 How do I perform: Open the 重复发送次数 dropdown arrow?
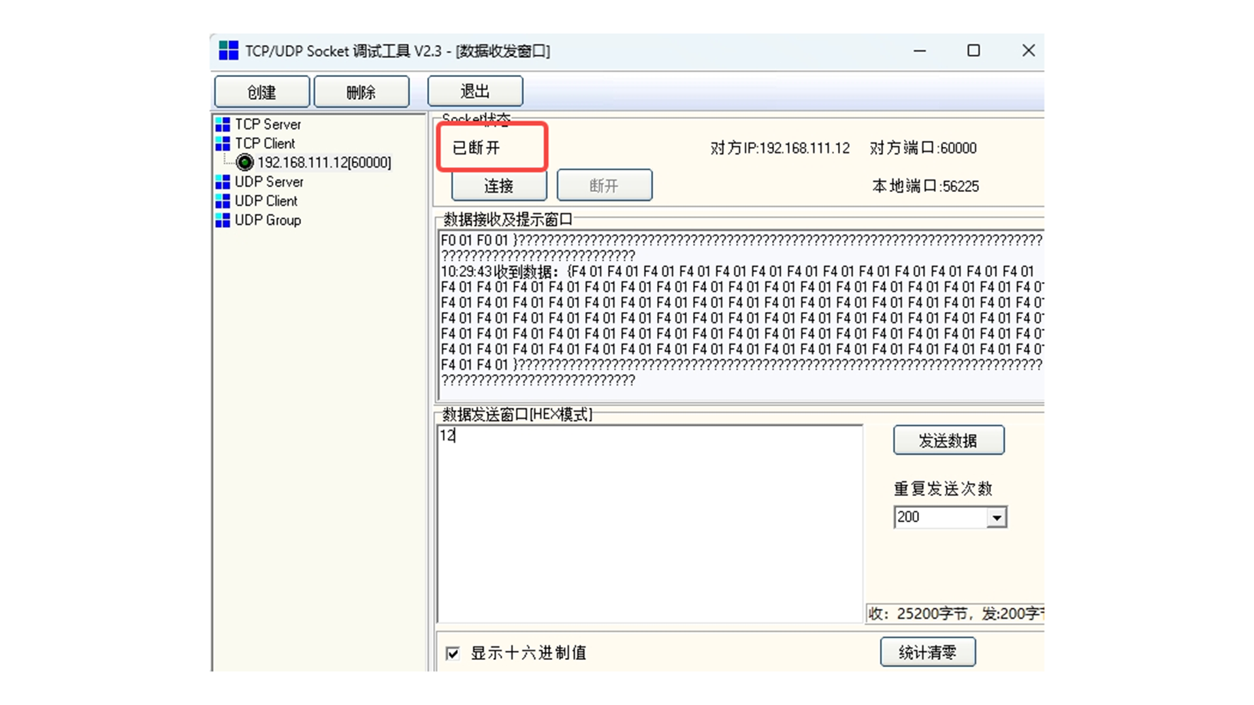(x=996, y=518)
